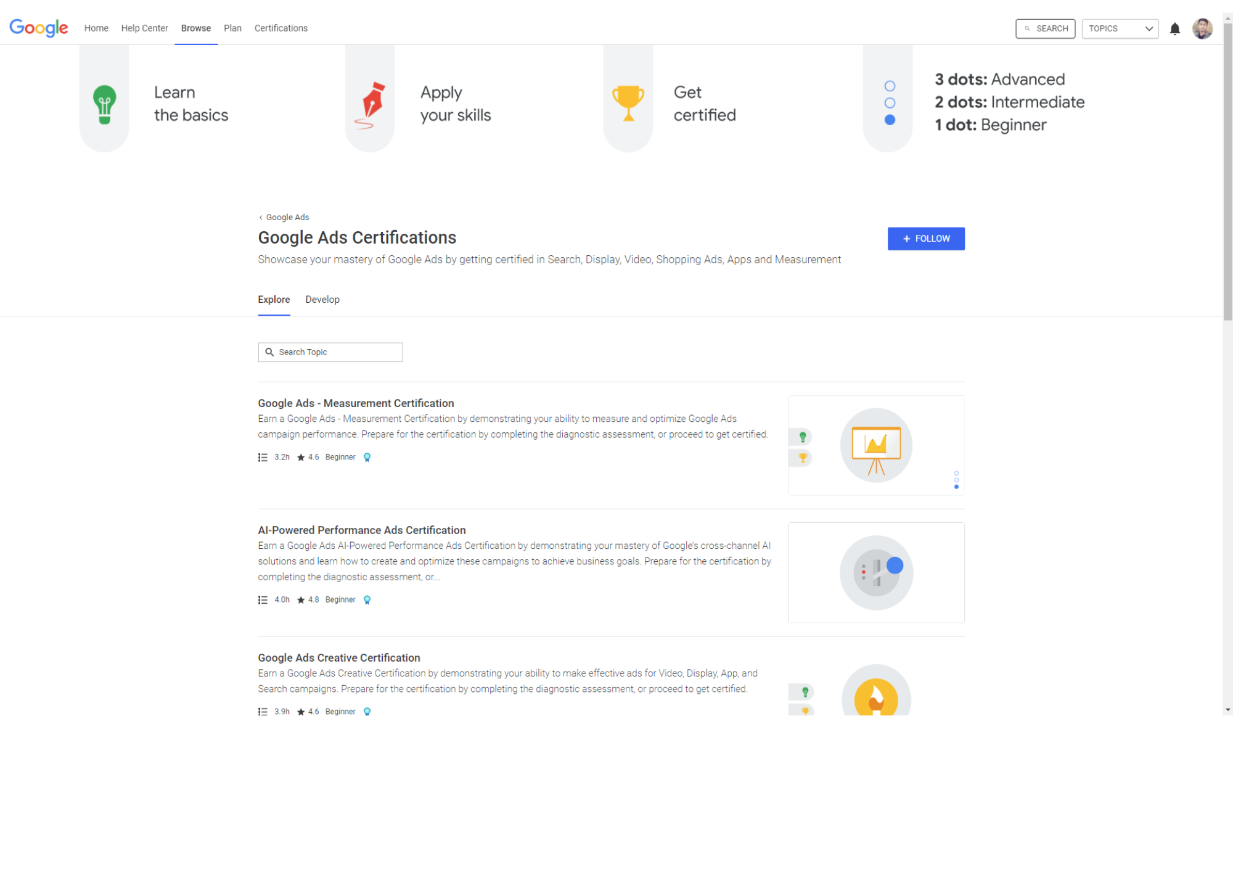The width and height of the screenshot is (1233, 872).
Task: Click the 'Learn the basics' banner text
Action: (x=191, y=104)
